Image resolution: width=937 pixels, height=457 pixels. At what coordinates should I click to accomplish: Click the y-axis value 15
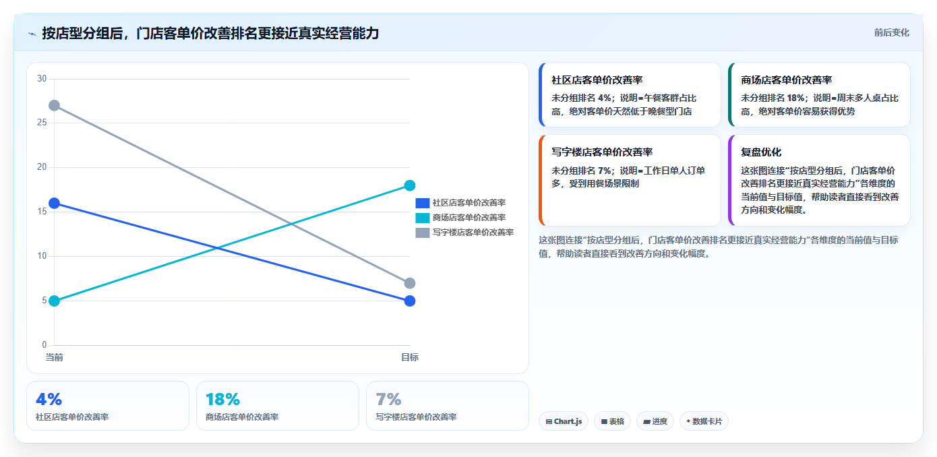click(42, 212)
